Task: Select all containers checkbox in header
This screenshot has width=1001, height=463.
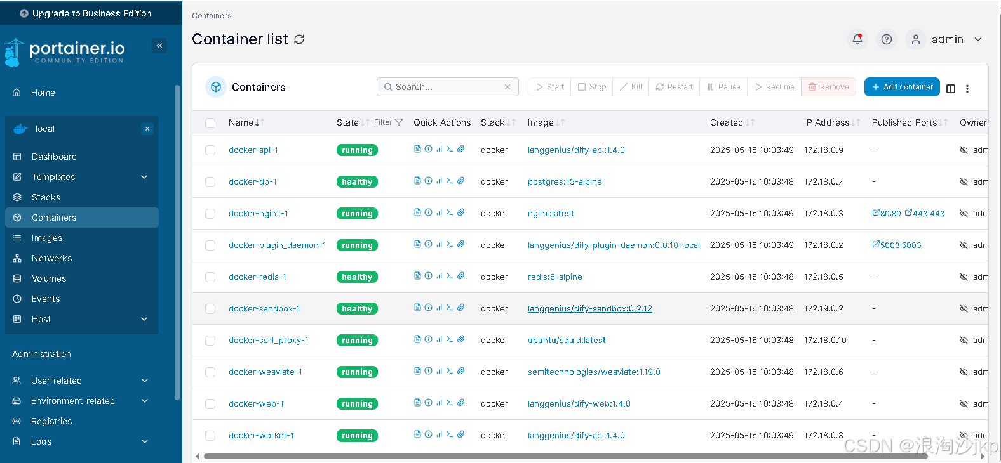Action: tap(210, 123)
